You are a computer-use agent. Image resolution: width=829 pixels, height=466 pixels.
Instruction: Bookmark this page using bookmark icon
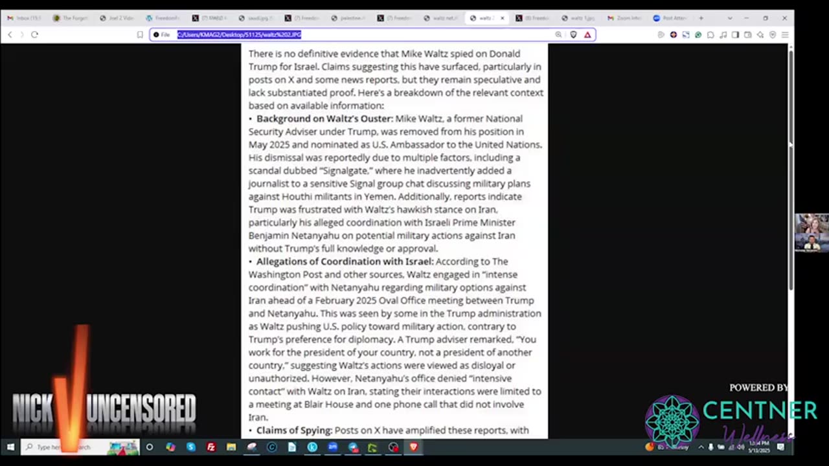140,34
